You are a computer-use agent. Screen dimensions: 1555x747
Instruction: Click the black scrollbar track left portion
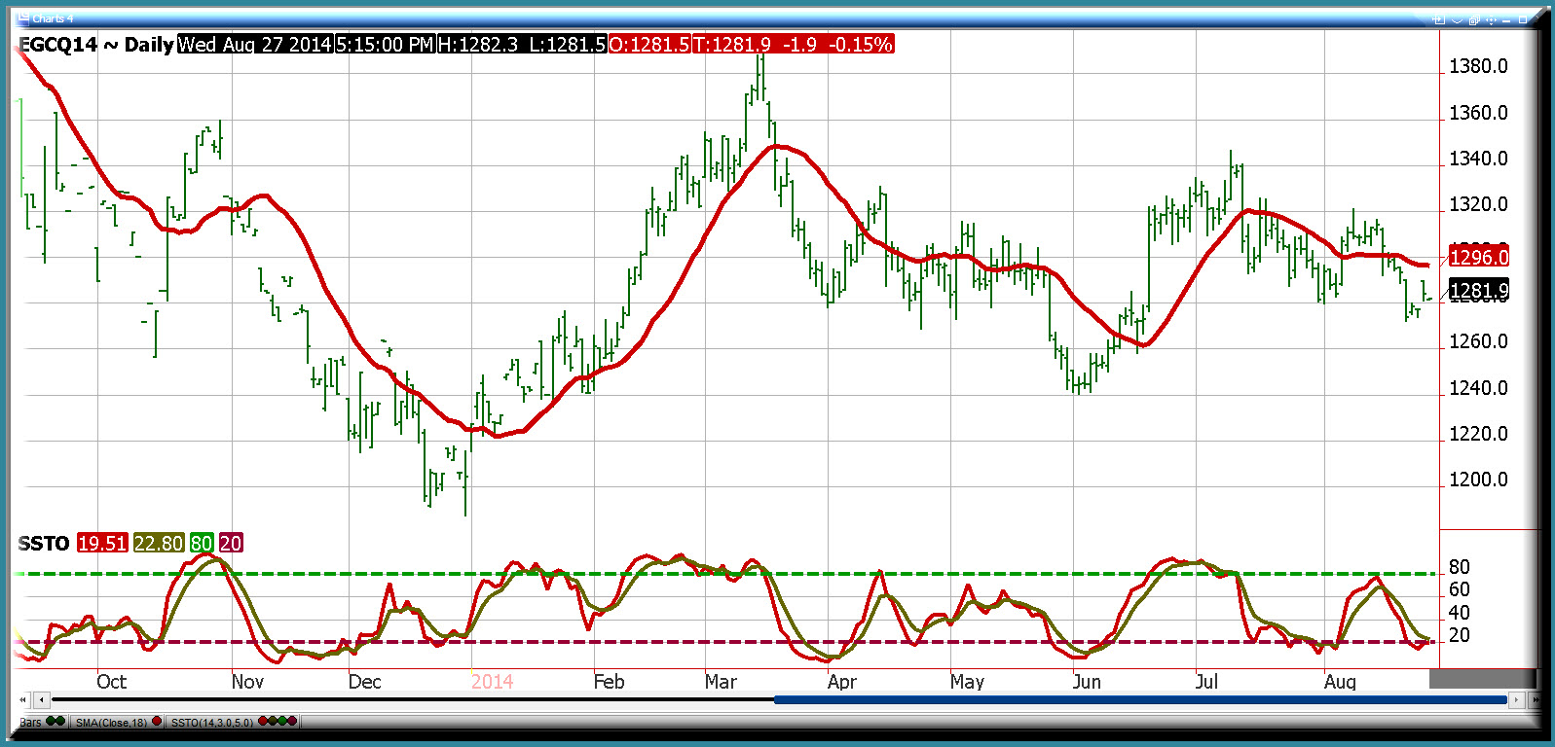413,699
